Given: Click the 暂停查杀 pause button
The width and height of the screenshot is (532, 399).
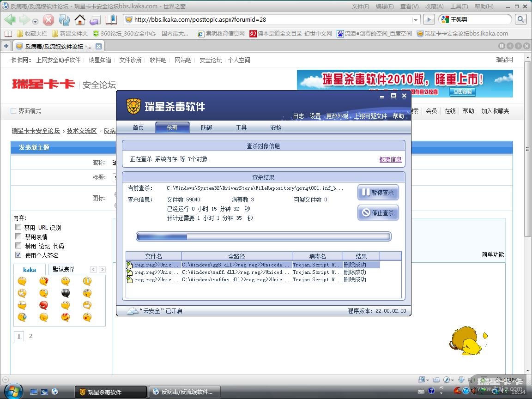Looking at the screenshot, I should 378,193.
